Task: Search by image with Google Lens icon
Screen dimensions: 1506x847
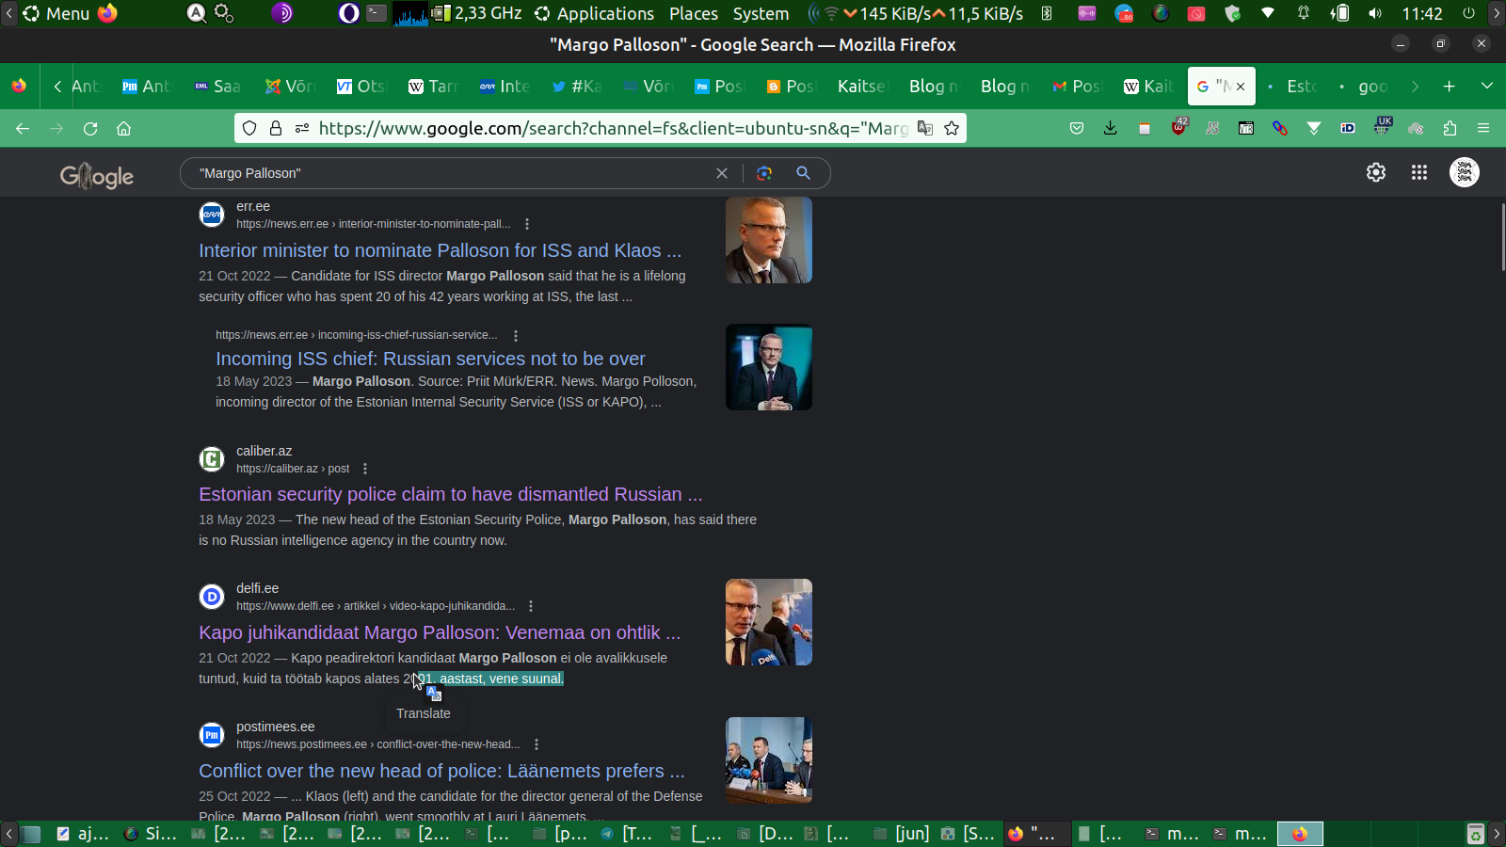Action: [764, 173]
